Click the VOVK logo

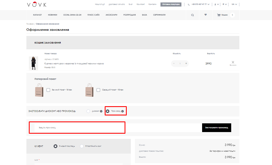tap(37, 4)
